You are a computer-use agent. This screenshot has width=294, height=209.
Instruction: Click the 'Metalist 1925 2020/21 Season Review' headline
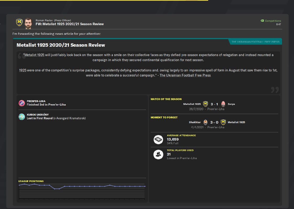point(61,45)
